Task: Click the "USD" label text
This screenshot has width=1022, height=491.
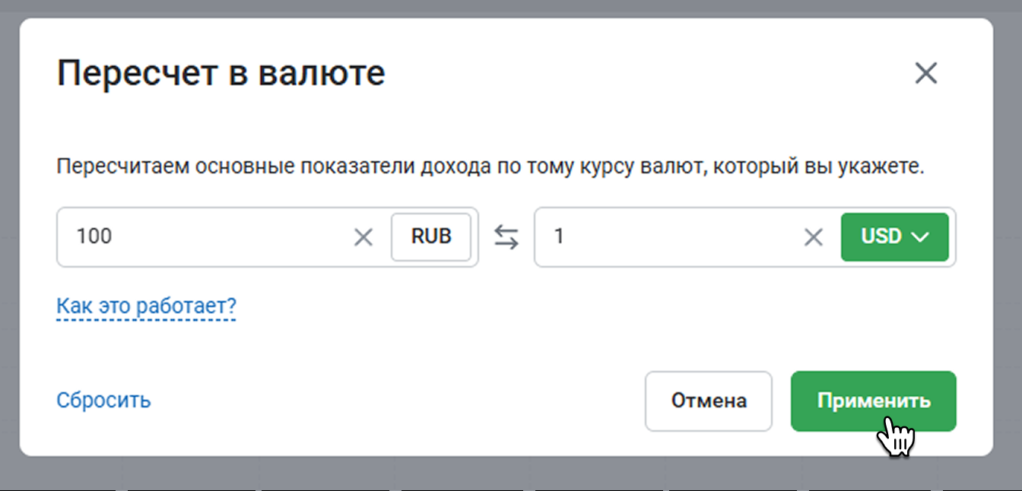Action: pyautogui.click(x=881, y=237)
